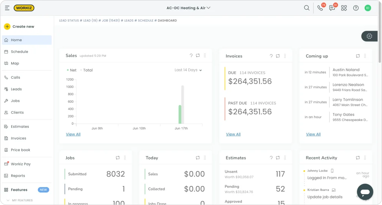The height and width of the screenshot is (205, 382).
Task: Open the Last 14 Days range dropdown
Action: pos(188,70)
